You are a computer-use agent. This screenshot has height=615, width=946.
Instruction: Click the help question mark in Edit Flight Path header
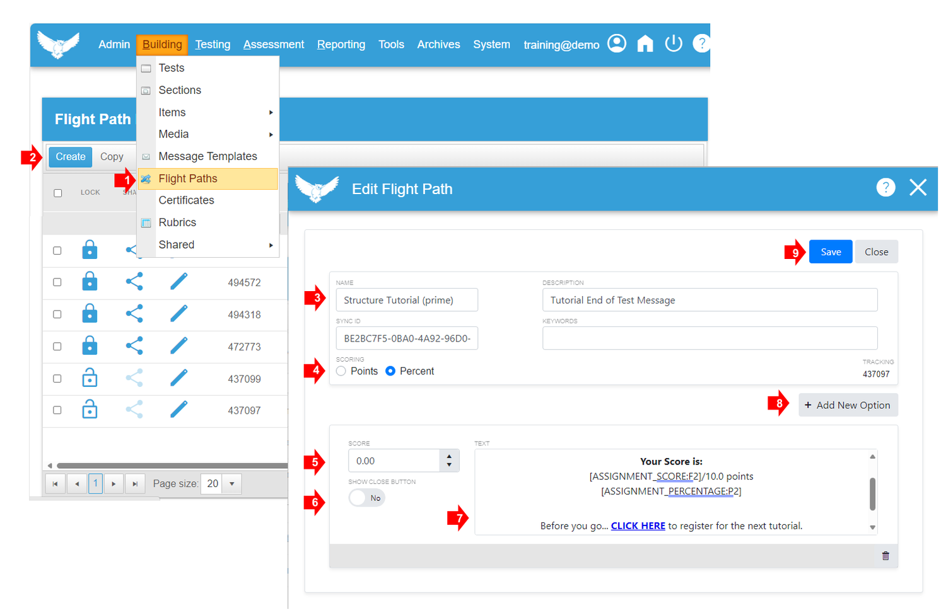(887, 187)
